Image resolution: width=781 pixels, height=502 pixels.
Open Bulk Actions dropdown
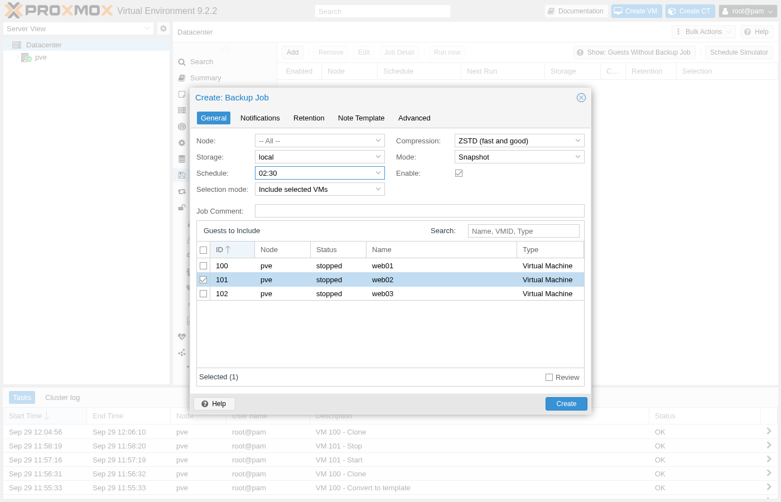click(703, 32)
